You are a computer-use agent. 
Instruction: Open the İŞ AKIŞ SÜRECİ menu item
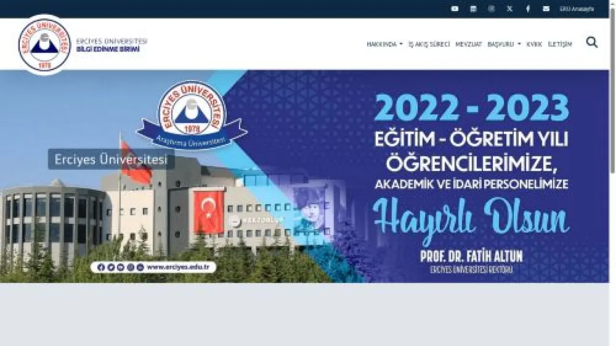(x=429, y=44)
